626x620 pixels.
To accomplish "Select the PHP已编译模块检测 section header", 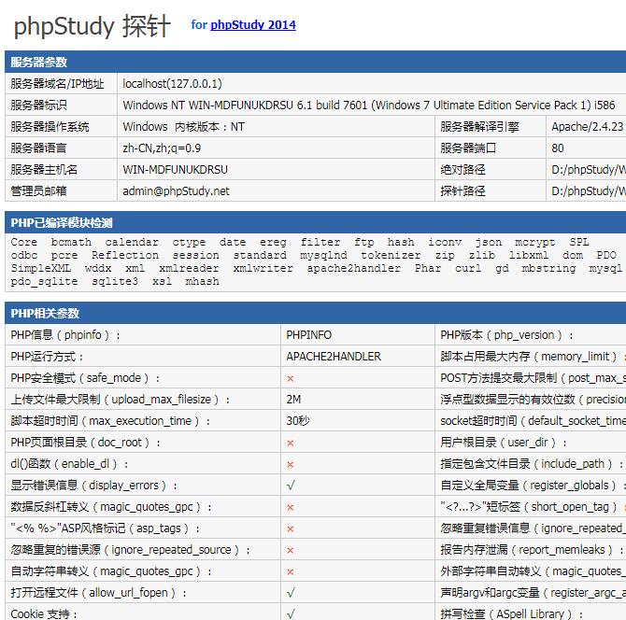I will coord(62,222).
